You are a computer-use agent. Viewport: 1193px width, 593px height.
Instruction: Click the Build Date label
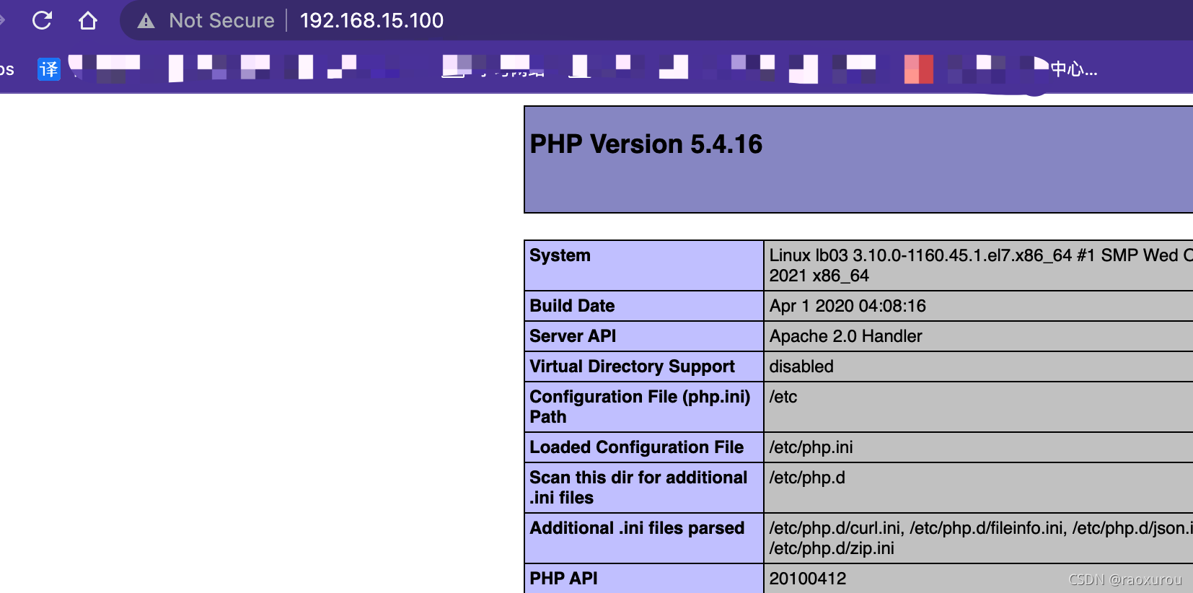[x=572, y=306]
